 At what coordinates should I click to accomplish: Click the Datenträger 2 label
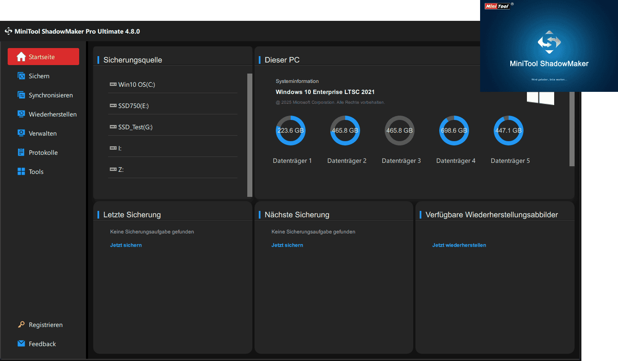click(x=347, y=161)
